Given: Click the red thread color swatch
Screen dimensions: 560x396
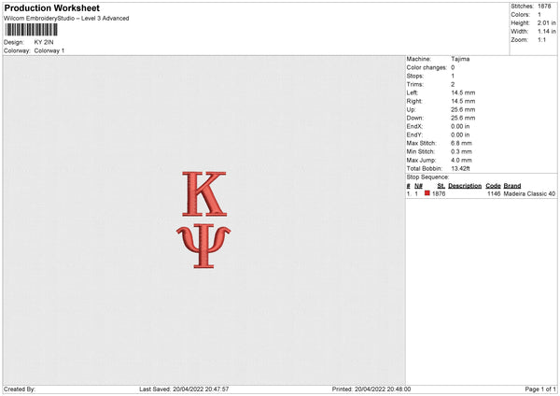Looking at the screenshot, I should [427, 193].
